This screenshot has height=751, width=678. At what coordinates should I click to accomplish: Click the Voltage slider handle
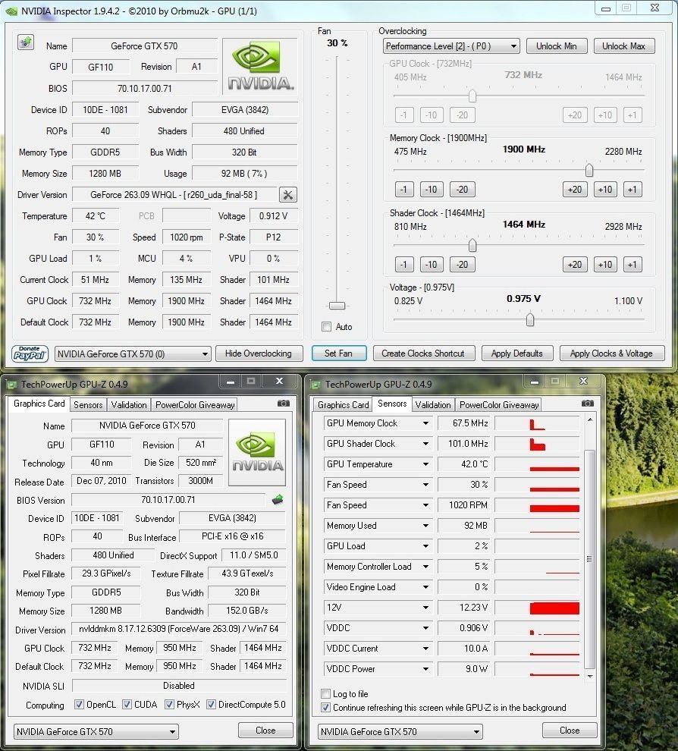coord(530,319)
